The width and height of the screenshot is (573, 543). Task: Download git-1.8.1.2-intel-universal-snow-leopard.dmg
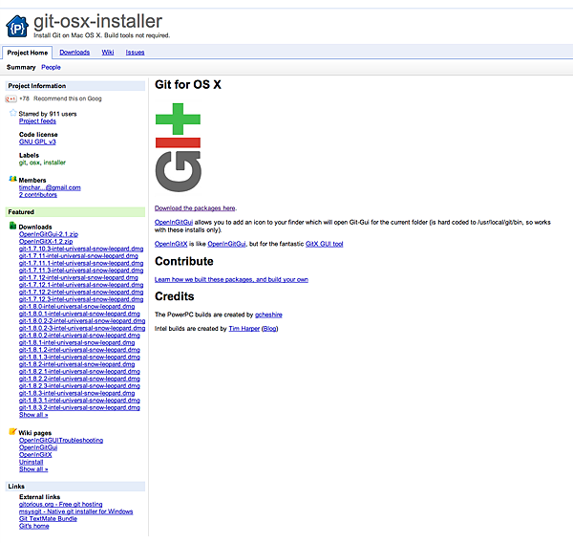pos(79,350)
